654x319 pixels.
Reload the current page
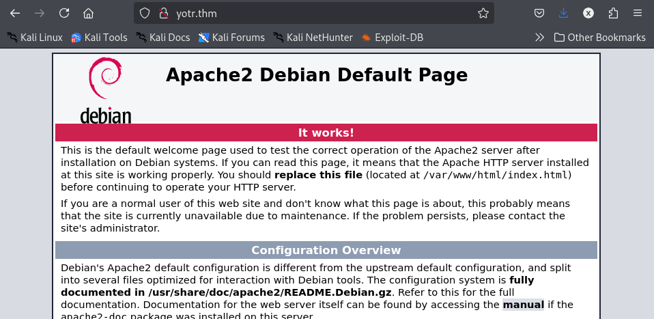click(x=63, y=14)
